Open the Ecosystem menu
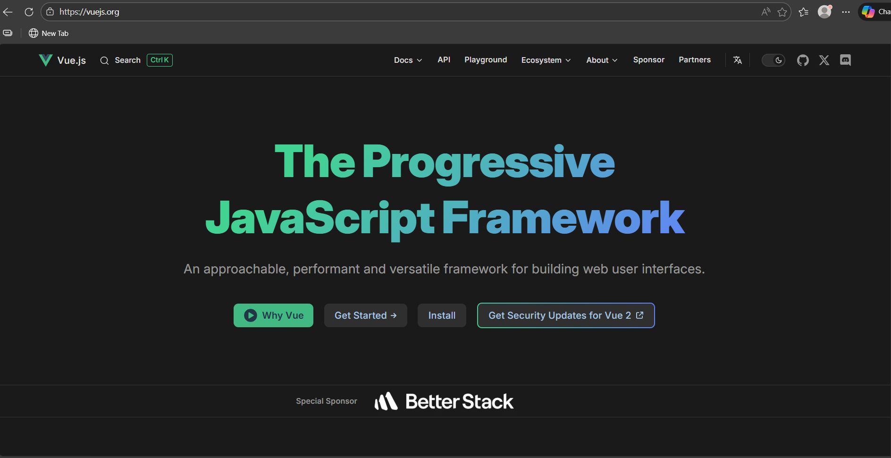Viewport: 891px width, 458px height. [x=546, y=60]
